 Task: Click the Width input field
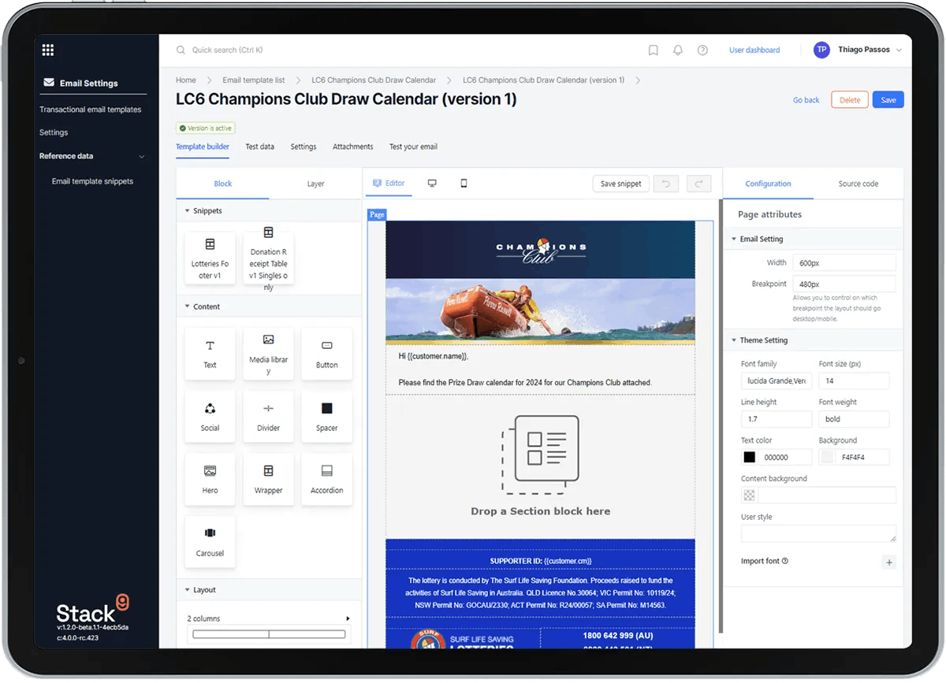click(x=844, y=263)
